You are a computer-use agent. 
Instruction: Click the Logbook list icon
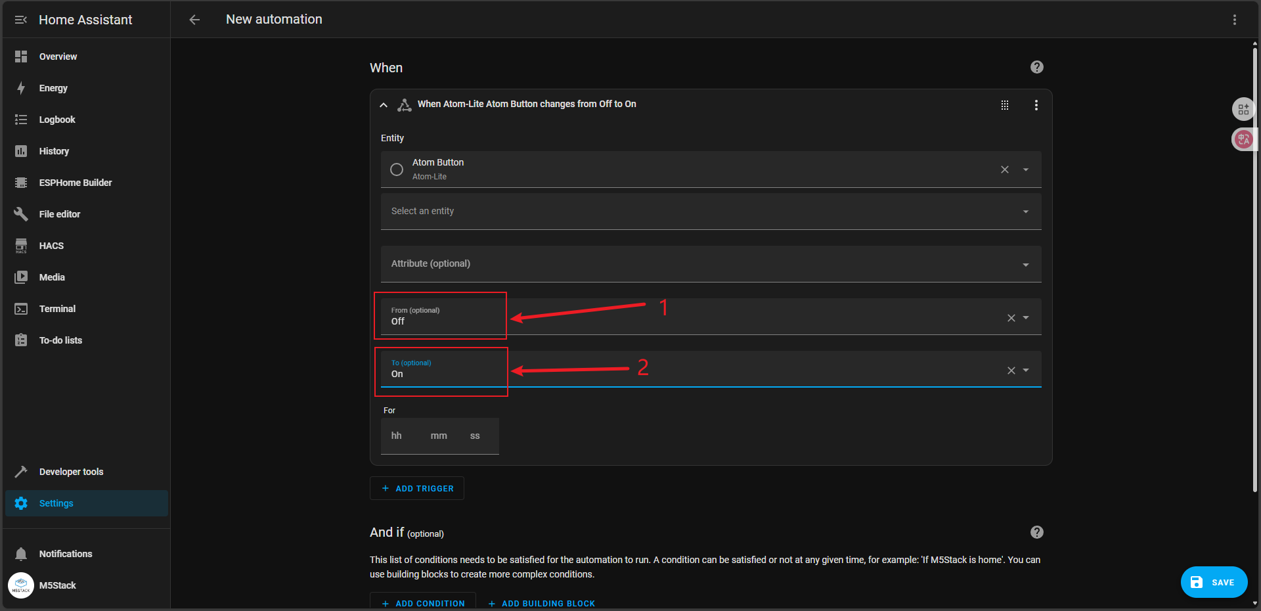(x=21, y=120)
